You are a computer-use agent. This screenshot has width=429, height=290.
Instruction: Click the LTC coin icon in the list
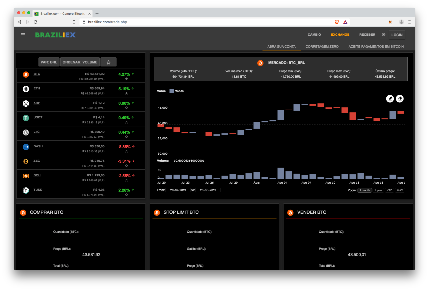[x=26, y=132]
